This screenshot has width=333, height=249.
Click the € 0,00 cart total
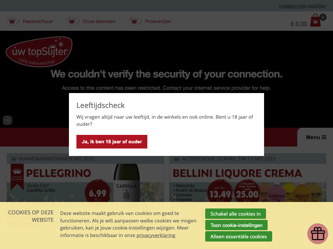pyautogui.click(x=299, y=24)
